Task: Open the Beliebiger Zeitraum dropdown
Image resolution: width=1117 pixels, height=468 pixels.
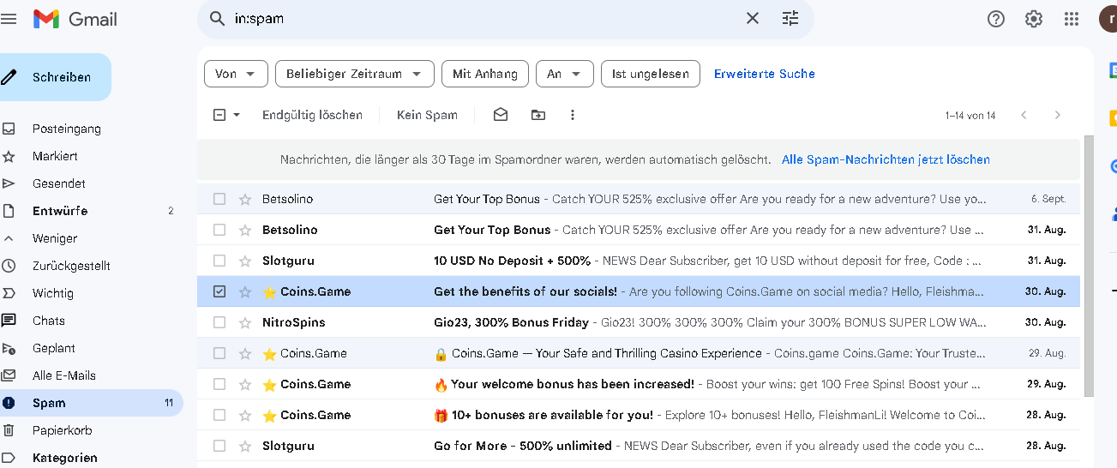Action: point(354,74)
